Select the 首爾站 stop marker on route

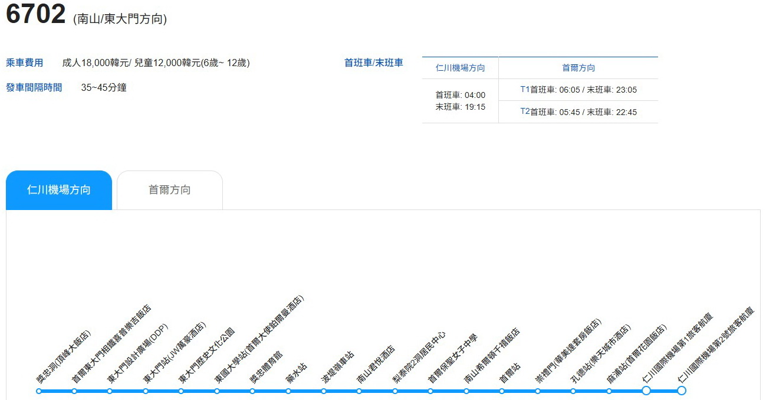point(502,391)
